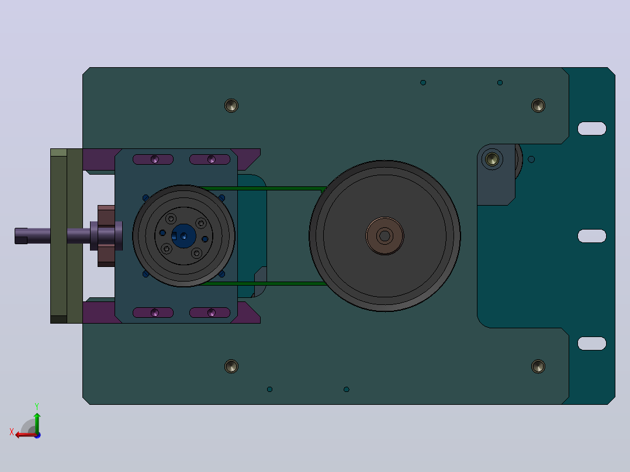Select the bottom oblong slot on right edge

[592, 343]
